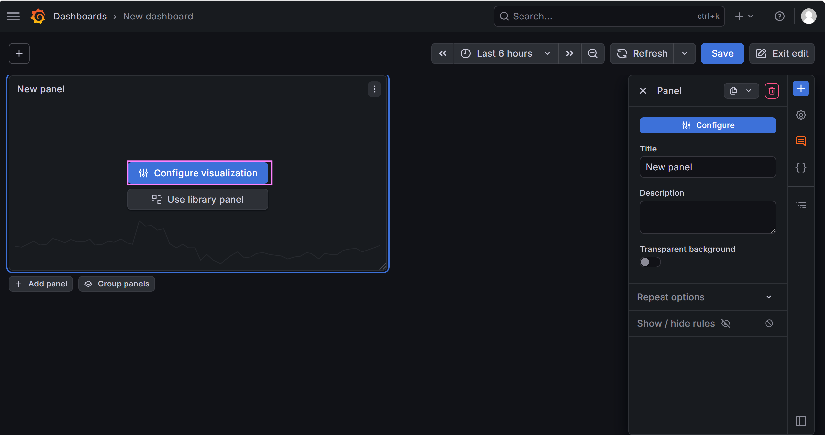The image size is (825, 435).
Task: Open the orange comment icon in sidebar
Action: pos(801,141)
